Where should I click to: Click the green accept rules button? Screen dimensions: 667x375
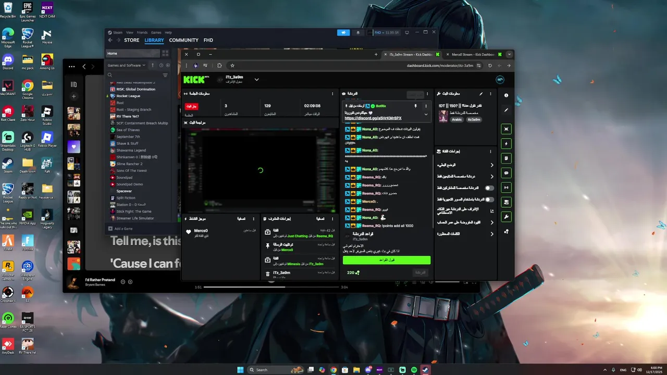(x=387, y=260)
